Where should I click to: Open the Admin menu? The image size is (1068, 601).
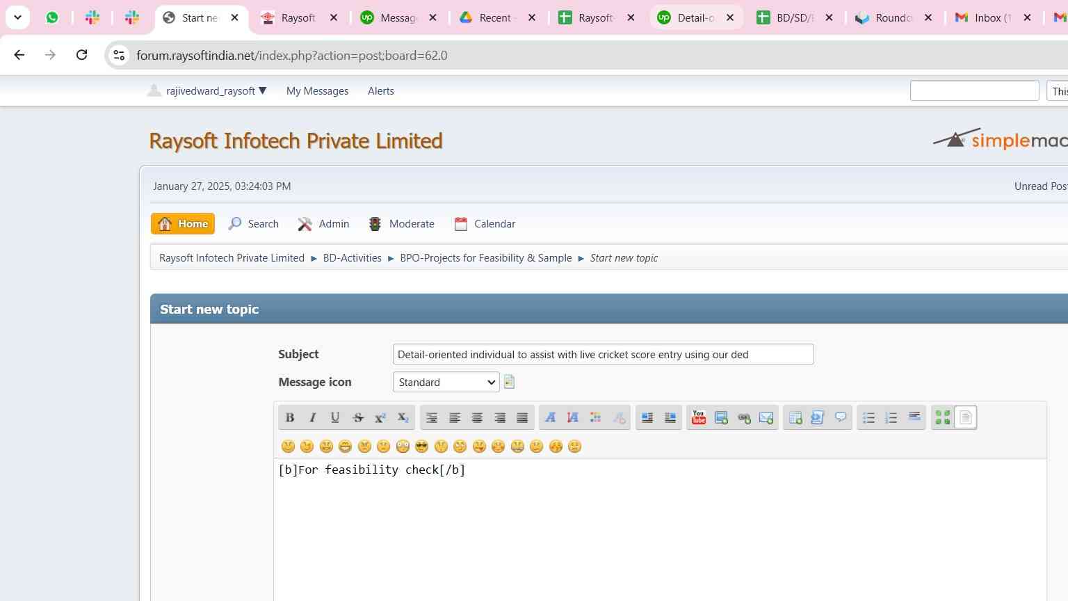(x=324, y=224)
